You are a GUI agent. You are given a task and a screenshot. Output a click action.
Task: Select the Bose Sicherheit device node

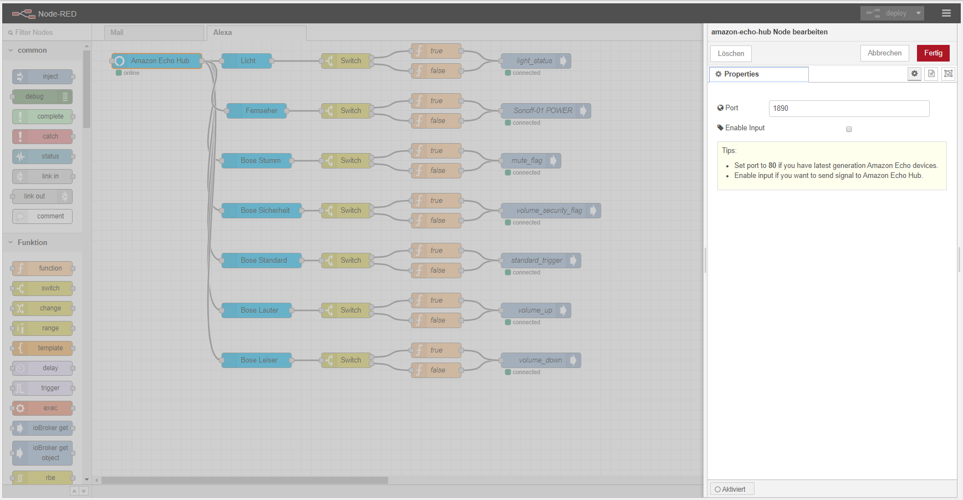pos(262,211)
